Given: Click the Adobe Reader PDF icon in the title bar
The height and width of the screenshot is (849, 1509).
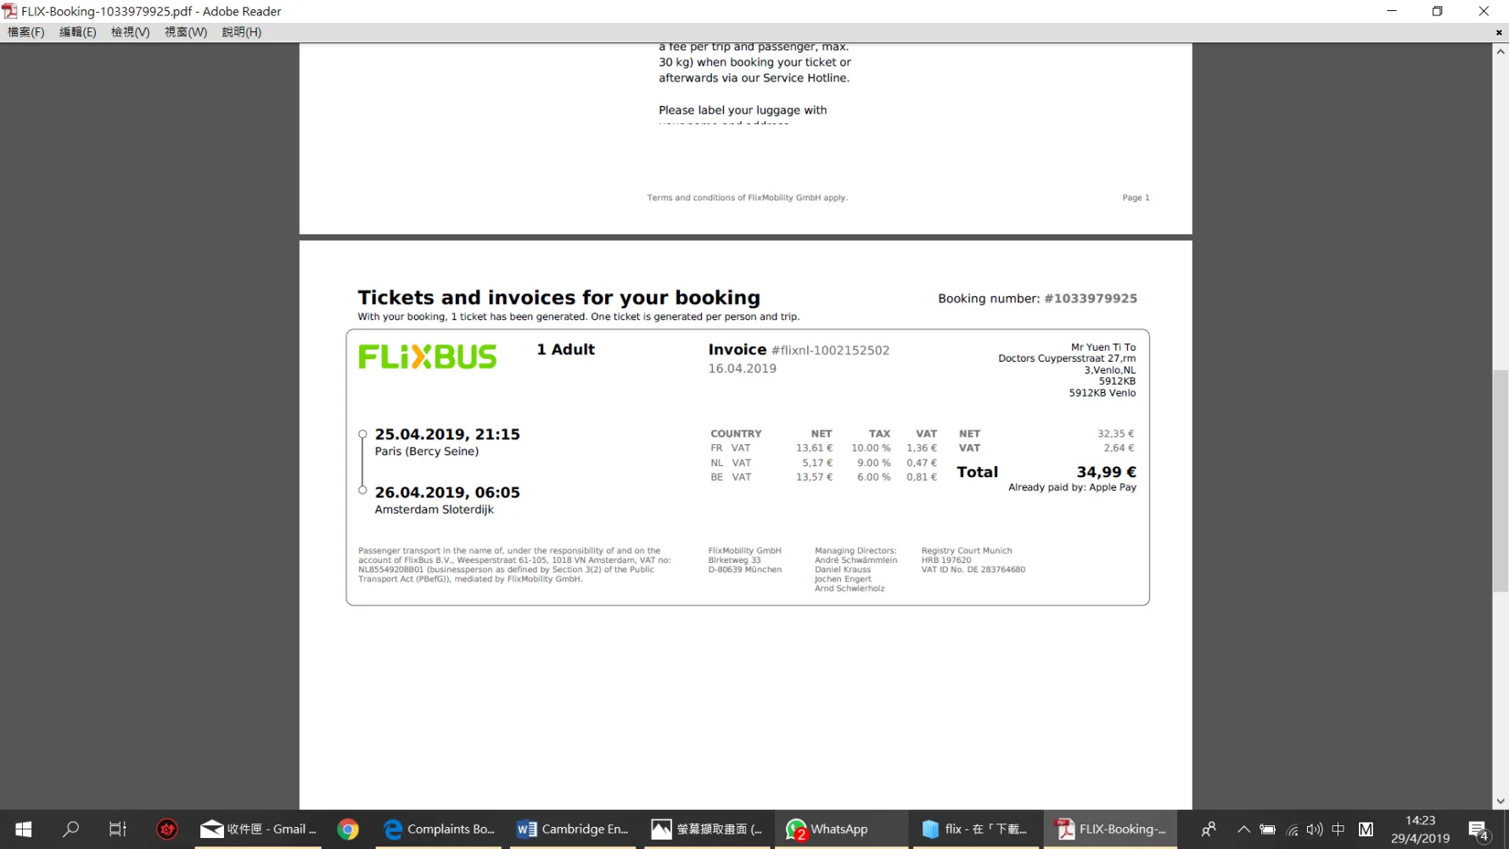Looking at the screenshot, I should click(9, 11).
